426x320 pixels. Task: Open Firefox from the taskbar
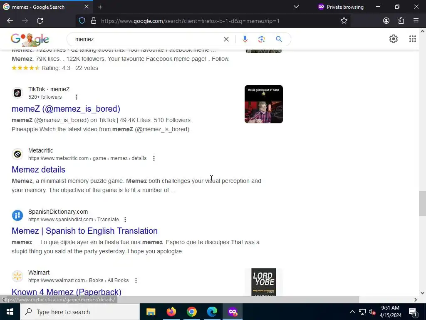click(171, 312)
